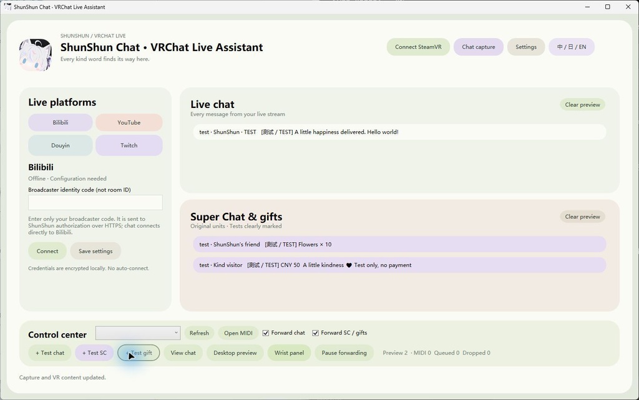
Task: Toggle the Wrist panel button
Action: point(289,353)
